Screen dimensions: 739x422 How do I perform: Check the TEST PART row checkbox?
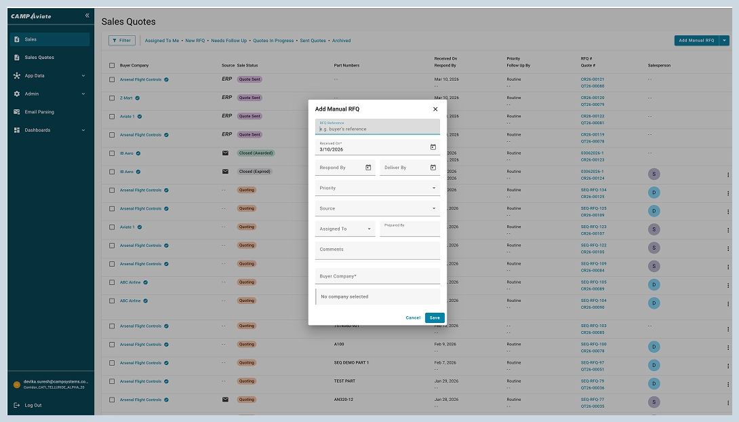(x=112, y=381)
